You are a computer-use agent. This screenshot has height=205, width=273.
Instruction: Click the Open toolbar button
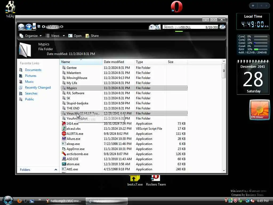coord(75,36)
